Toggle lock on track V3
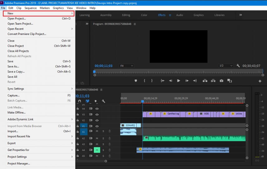The width and height of the screenshot is (267, 169). (x=78, y=114)
